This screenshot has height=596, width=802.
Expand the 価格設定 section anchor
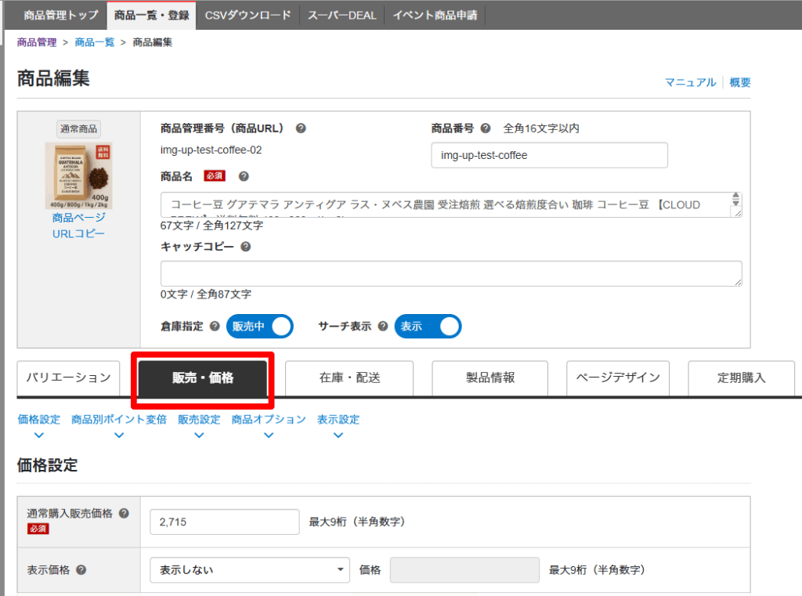38,425
